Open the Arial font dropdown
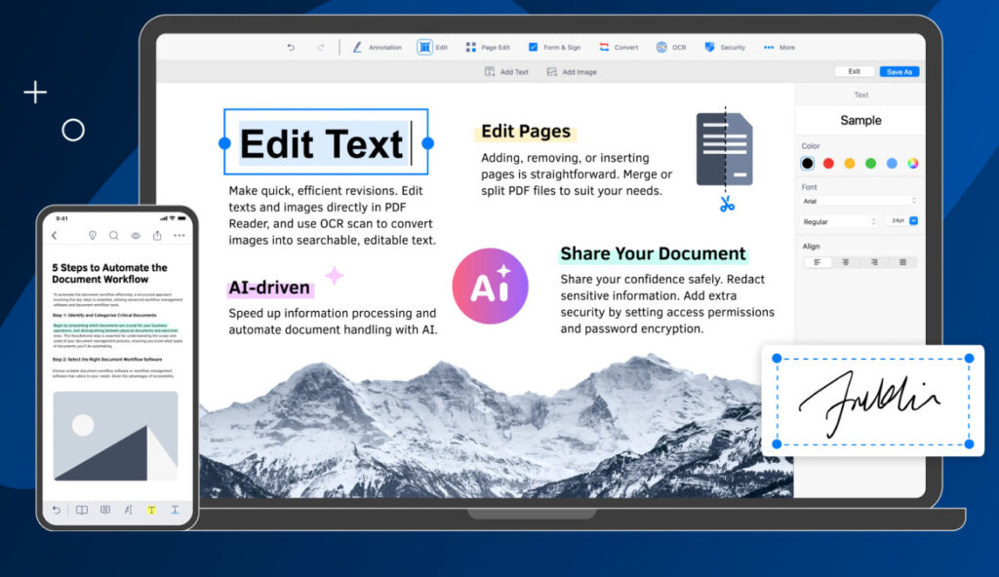This screenshot has width=999, height=577. coord(859,201)
